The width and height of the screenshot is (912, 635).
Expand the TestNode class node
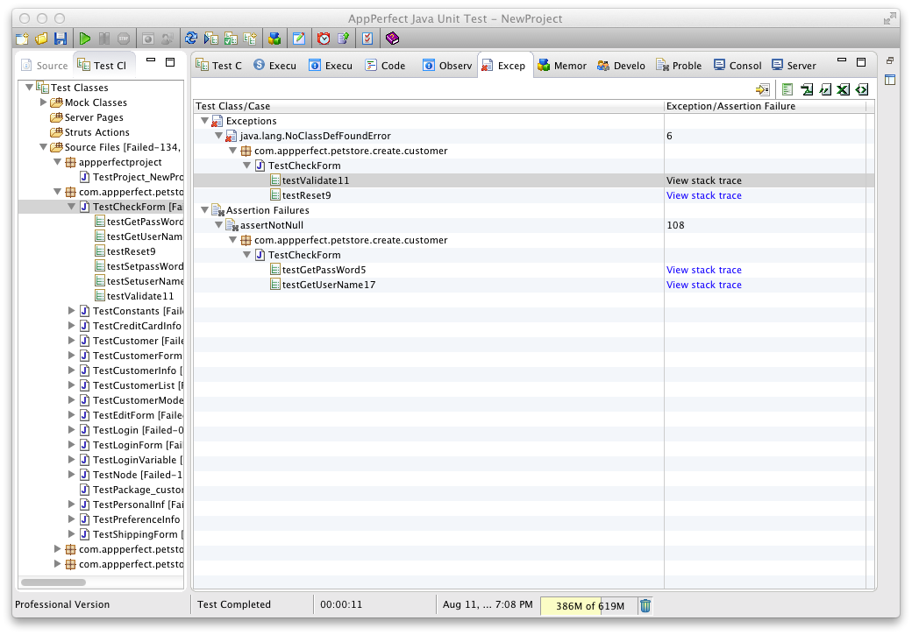point(71,475)
